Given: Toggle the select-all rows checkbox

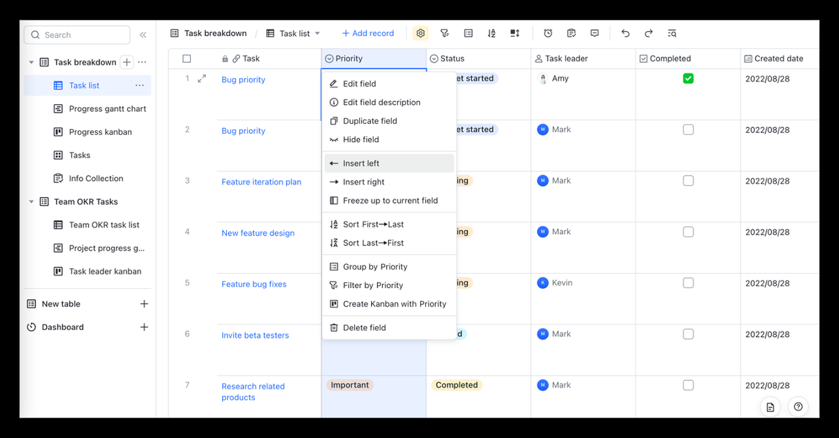Looking at the screenshot, I should (x=187, y=59).
